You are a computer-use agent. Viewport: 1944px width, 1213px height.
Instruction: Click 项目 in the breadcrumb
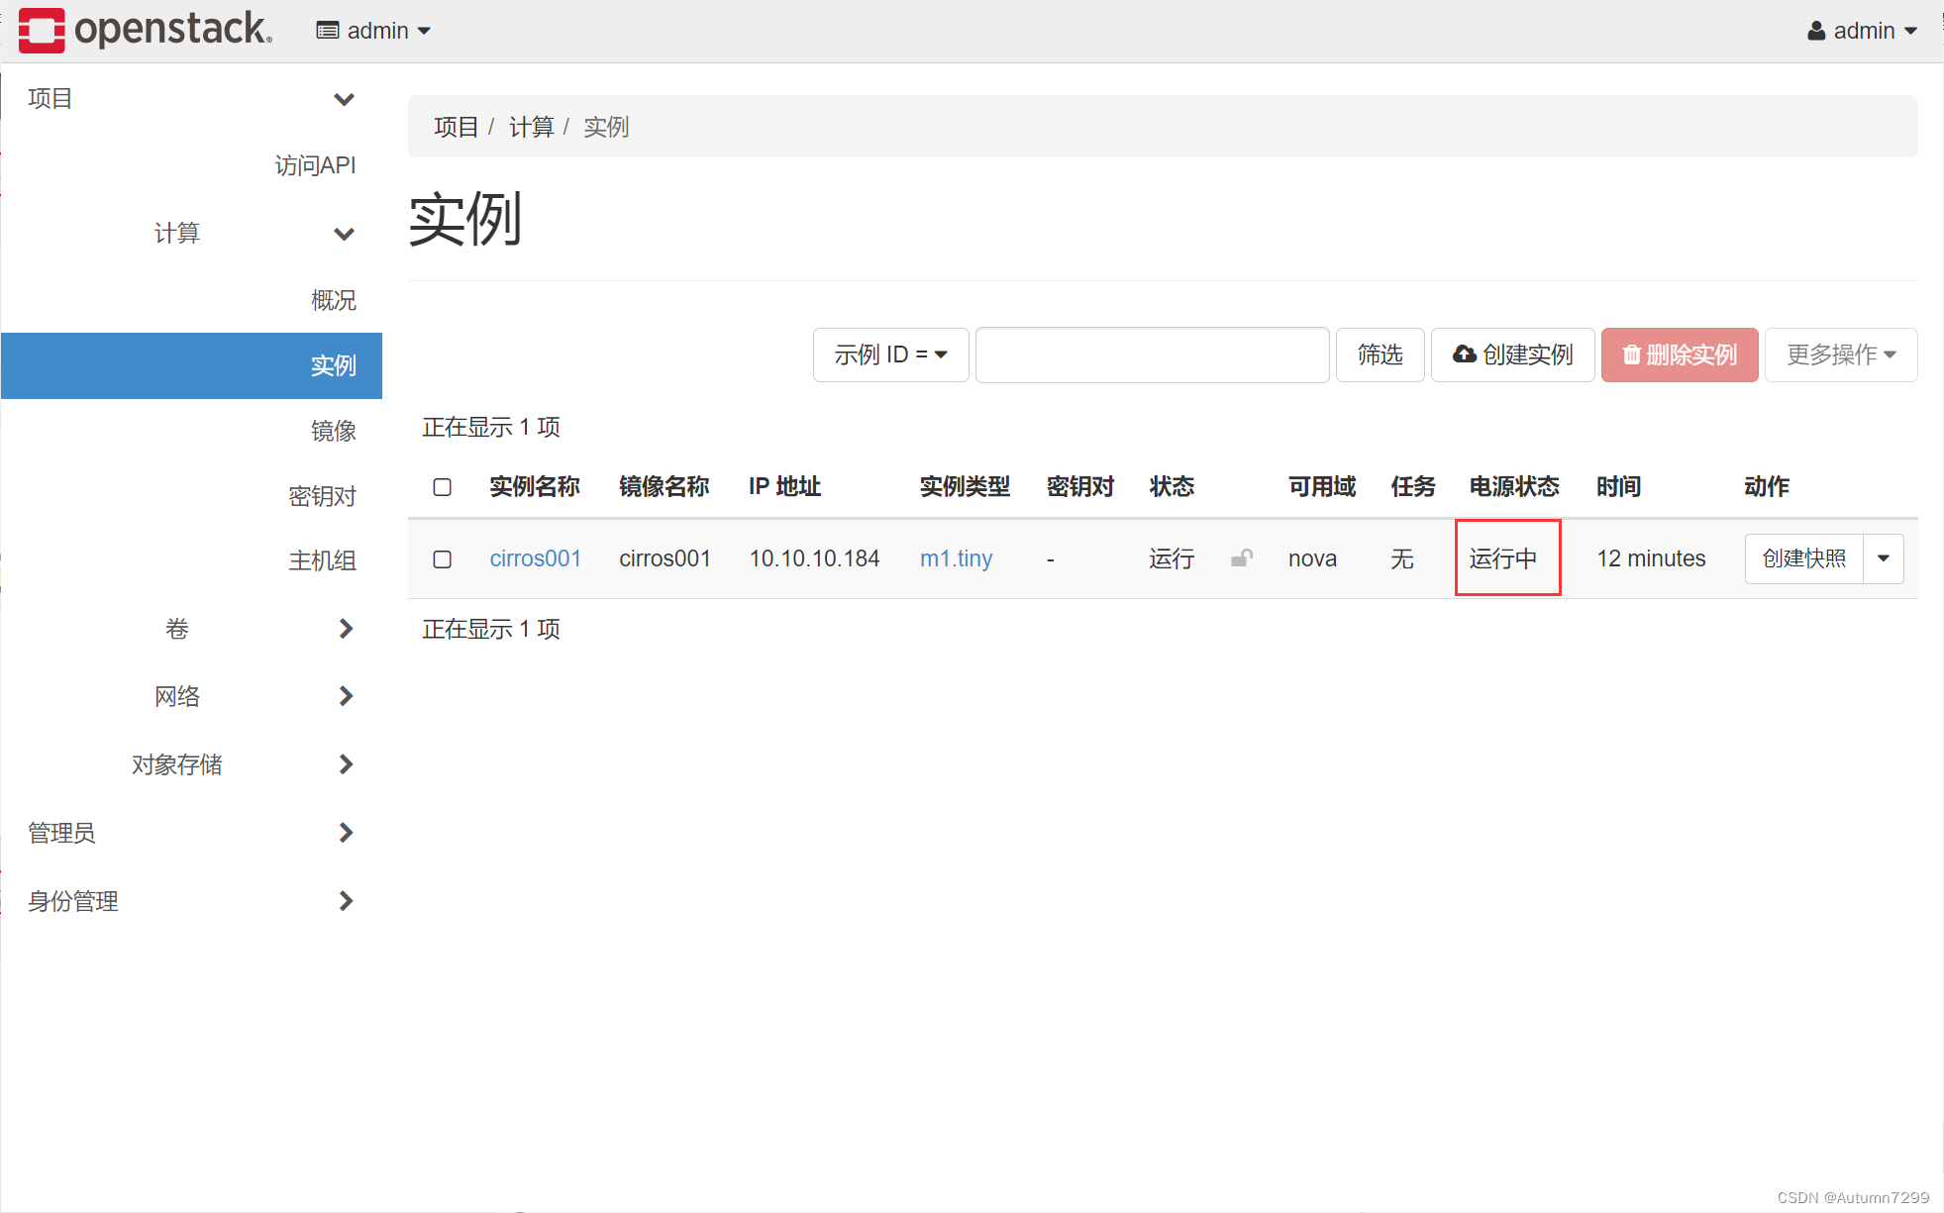(x=456, y=127)
